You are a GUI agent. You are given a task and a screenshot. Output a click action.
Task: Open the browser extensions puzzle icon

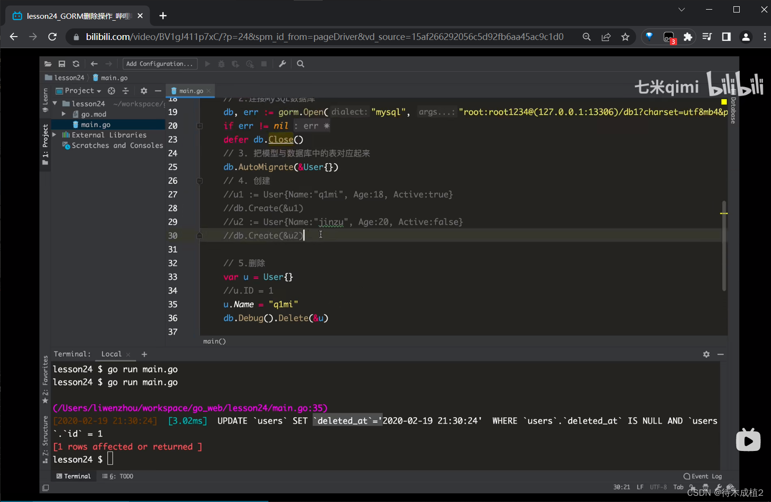tap(688, 37)
